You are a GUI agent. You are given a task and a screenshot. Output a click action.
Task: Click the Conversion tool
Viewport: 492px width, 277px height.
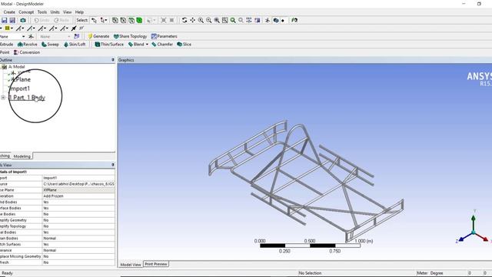pos(27,52)
